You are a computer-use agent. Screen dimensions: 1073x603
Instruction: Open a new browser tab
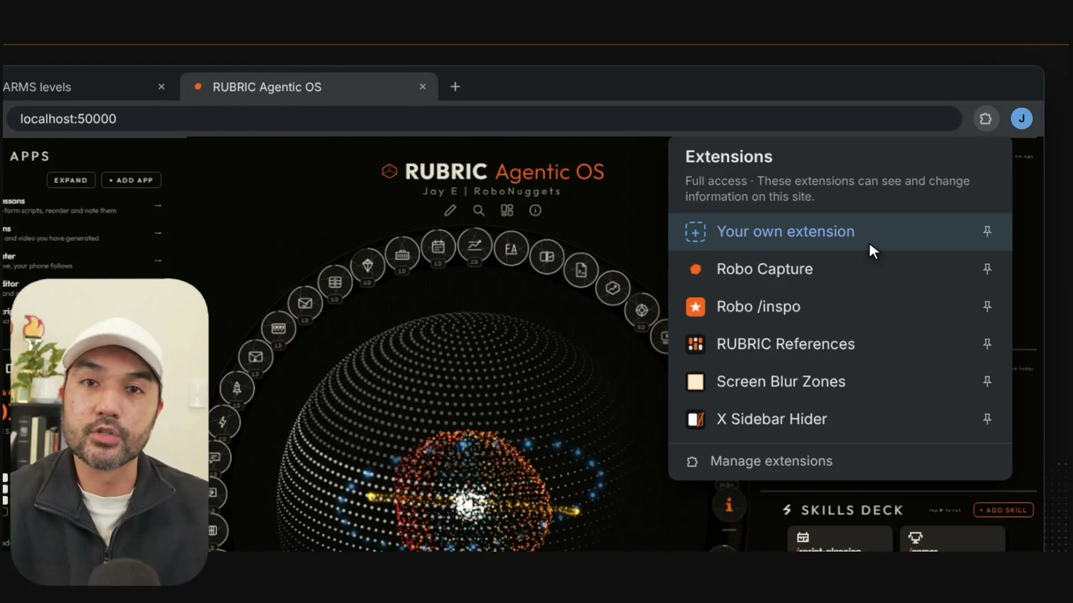455,87
